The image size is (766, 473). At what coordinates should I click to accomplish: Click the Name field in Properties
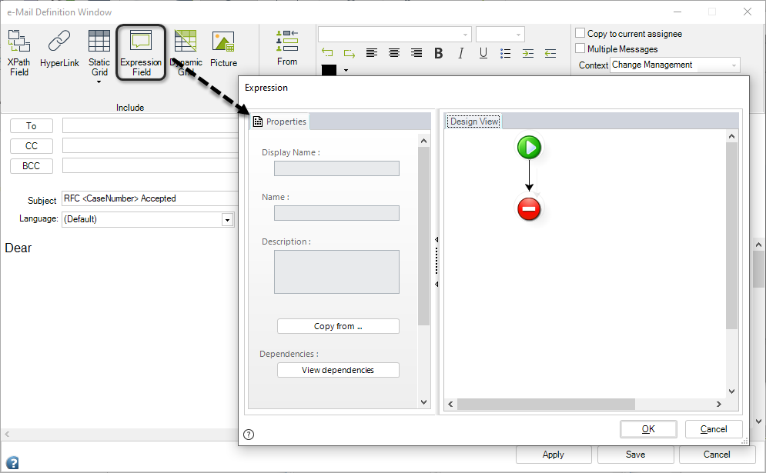(x=336, y=213)
